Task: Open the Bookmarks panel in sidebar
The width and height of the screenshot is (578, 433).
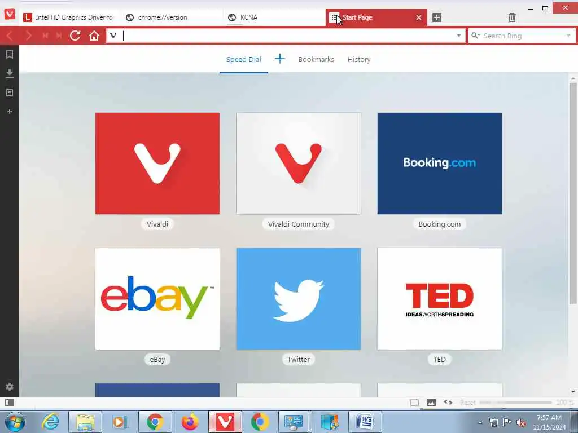Action: point(10,55)
